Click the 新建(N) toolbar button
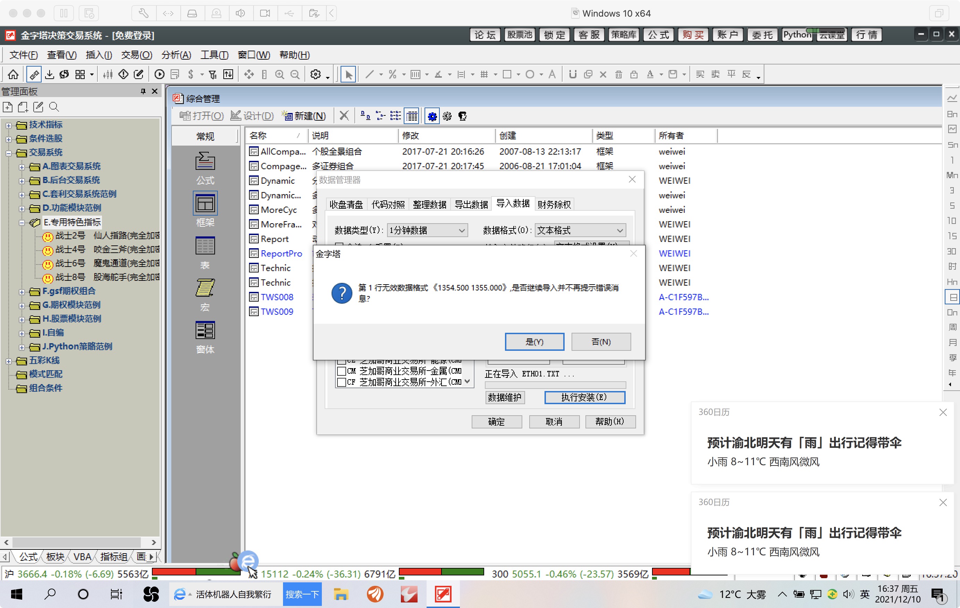This screenshot has height=608, width=960. (x=304, y=116)
